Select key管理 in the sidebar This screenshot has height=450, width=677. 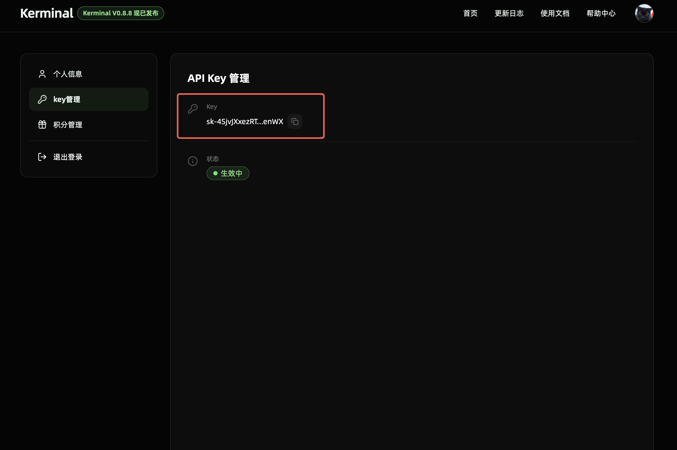point(67,99)
